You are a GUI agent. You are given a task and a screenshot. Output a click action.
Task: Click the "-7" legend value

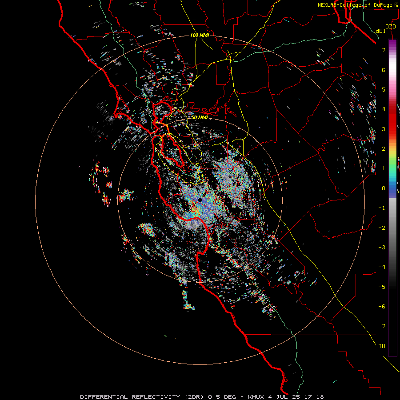382,326
